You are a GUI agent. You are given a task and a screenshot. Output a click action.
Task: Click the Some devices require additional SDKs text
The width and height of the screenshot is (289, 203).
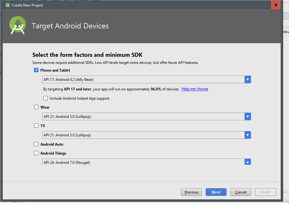click(x=115, y=63)
